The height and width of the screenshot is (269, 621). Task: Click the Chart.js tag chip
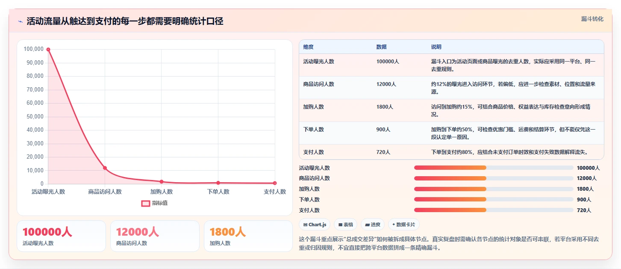pyautogui.click(x=315, y=225)
